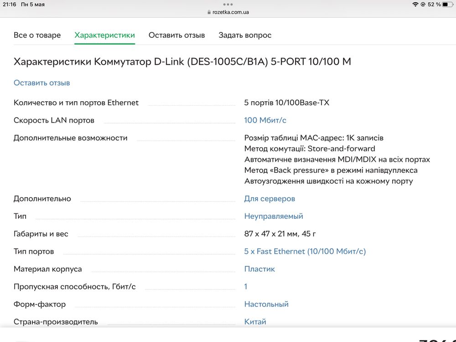Open the 'Для серверов' link
This screenshot has height=342, width=456.
pyautogui.click(x=269, y=199)
